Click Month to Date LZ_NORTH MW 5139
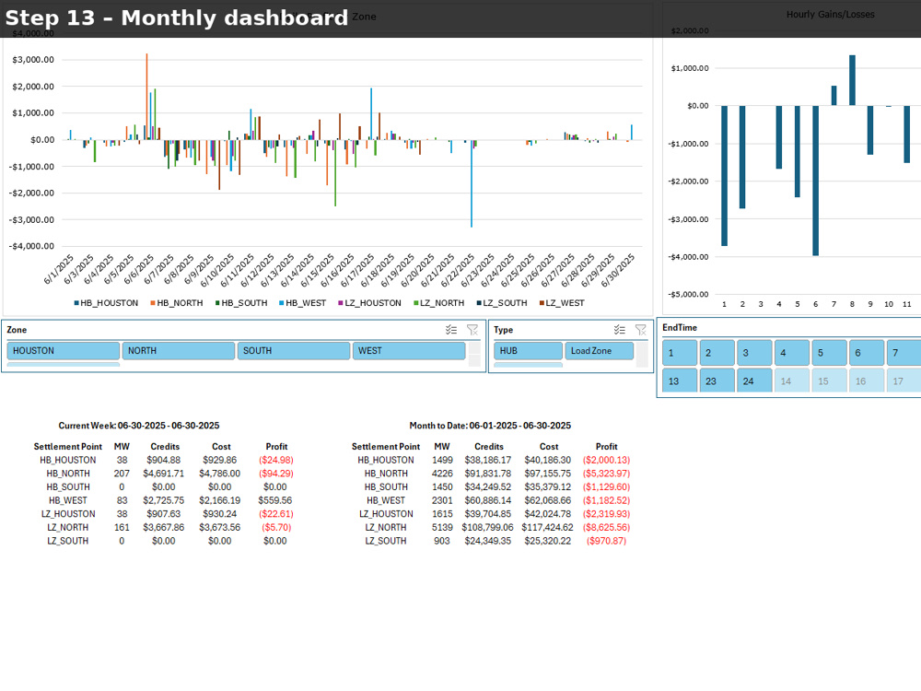Viewport: 921px width, 691px height. click(x=442, y=528)
